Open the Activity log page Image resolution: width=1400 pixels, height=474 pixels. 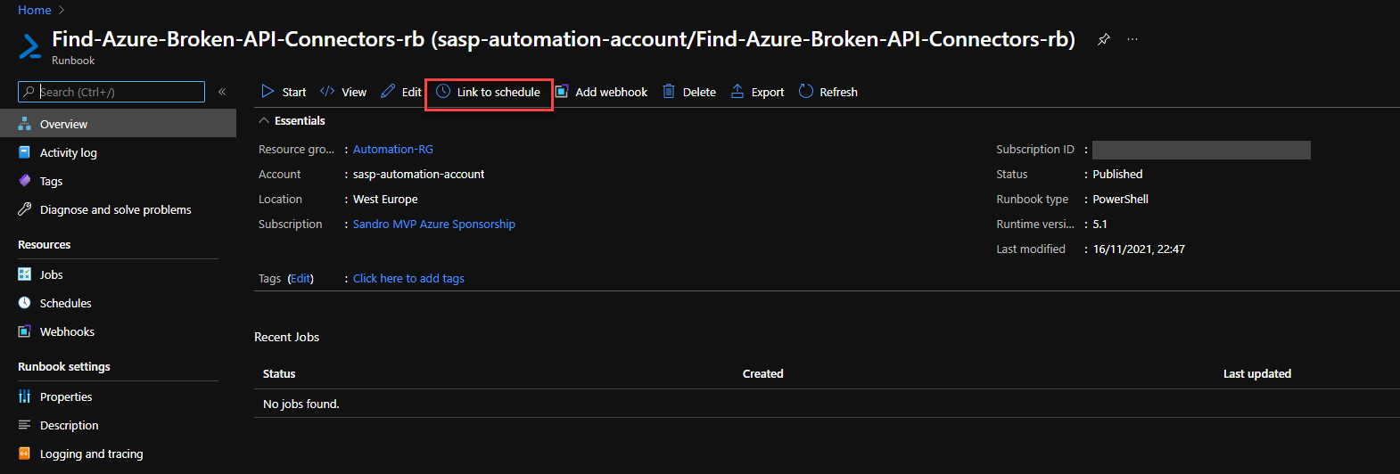(x=68, y=152)
